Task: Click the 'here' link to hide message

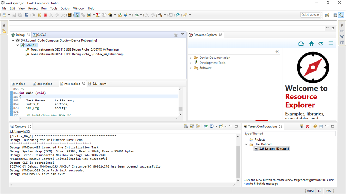Action: click(x=246, y=184)
